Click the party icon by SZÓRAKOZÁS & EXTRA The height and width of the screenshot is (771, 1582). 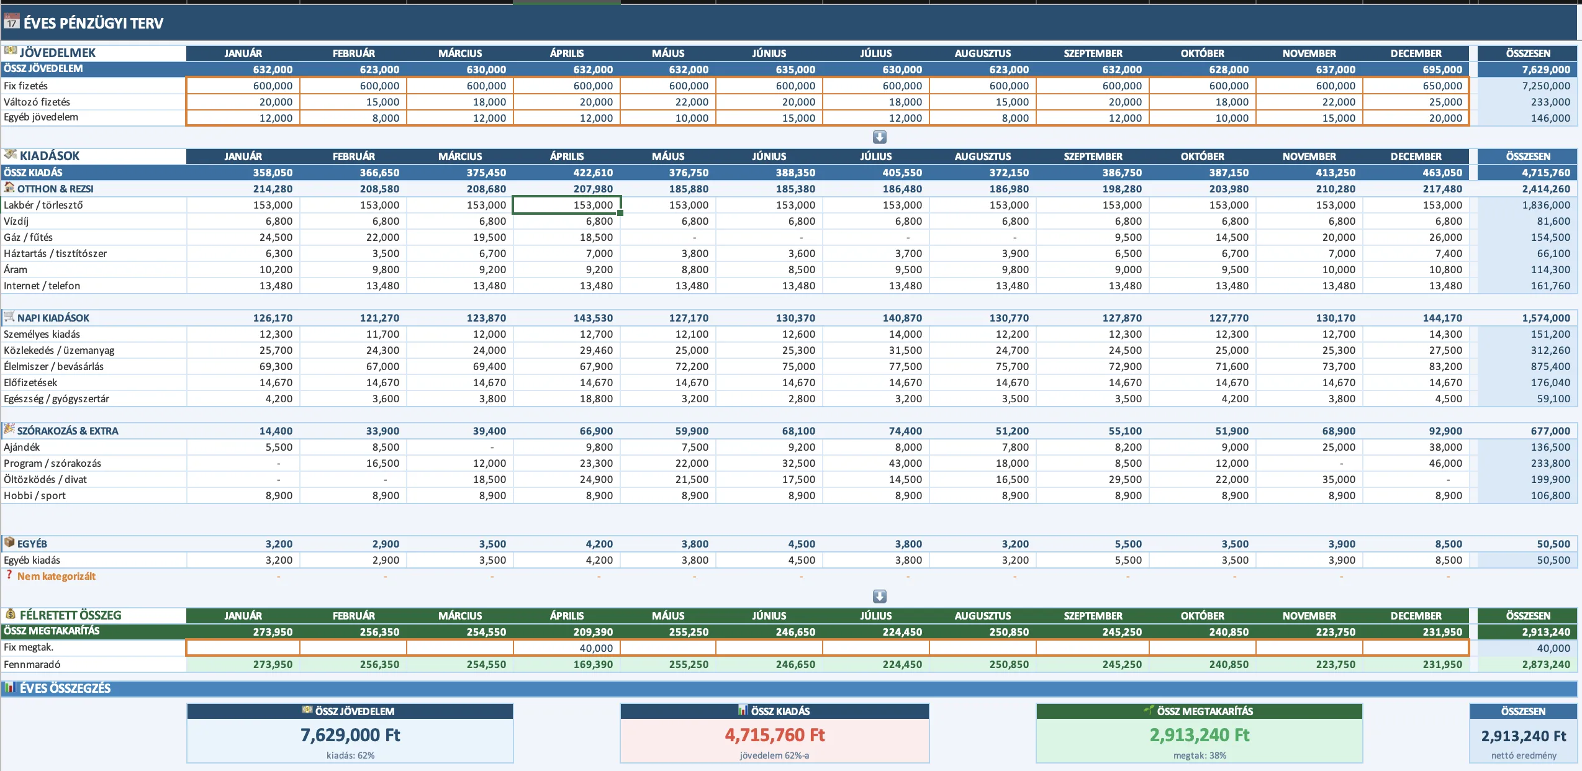coord(9,430)
